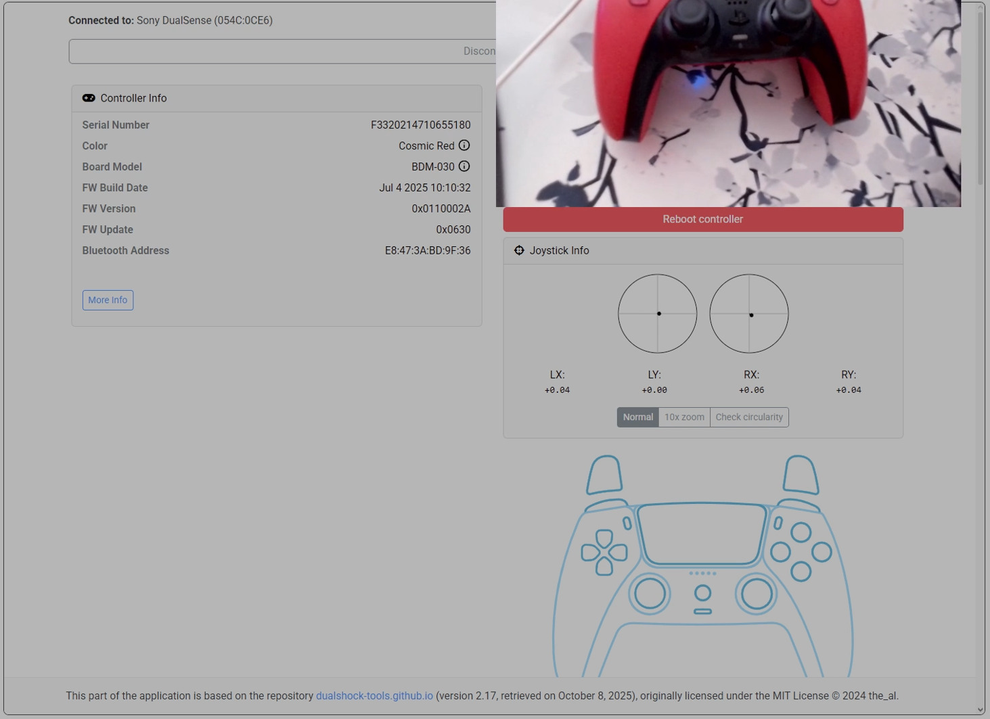Click the Bluetooth address E8:47:3A:BD:9F:36
990x719 pixels.
[x=428, y=251]
